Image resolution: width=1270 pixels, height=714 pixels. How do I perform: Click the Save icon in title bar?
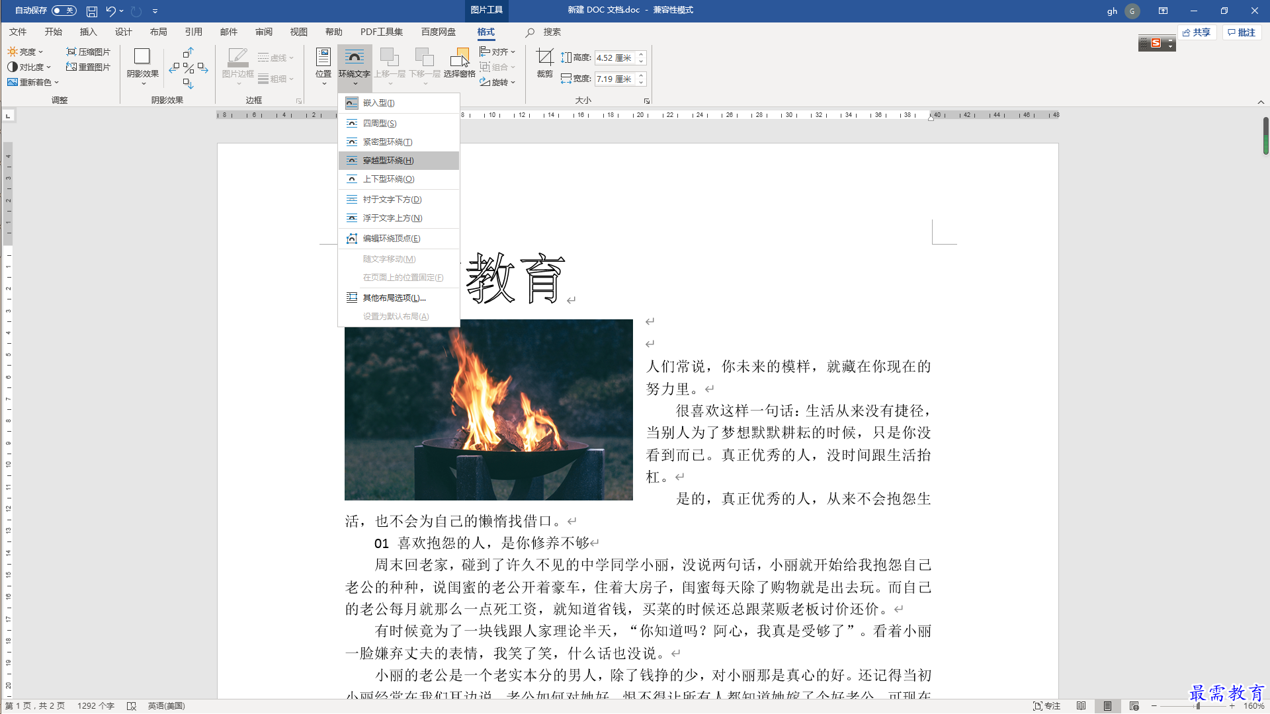click(92, 11)
